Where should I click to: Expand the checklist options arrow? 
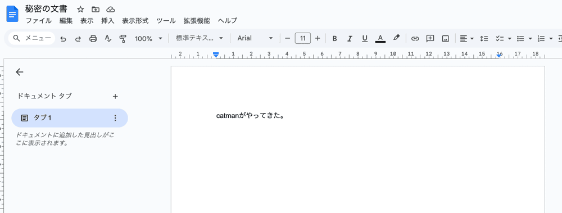click(509, 38)
